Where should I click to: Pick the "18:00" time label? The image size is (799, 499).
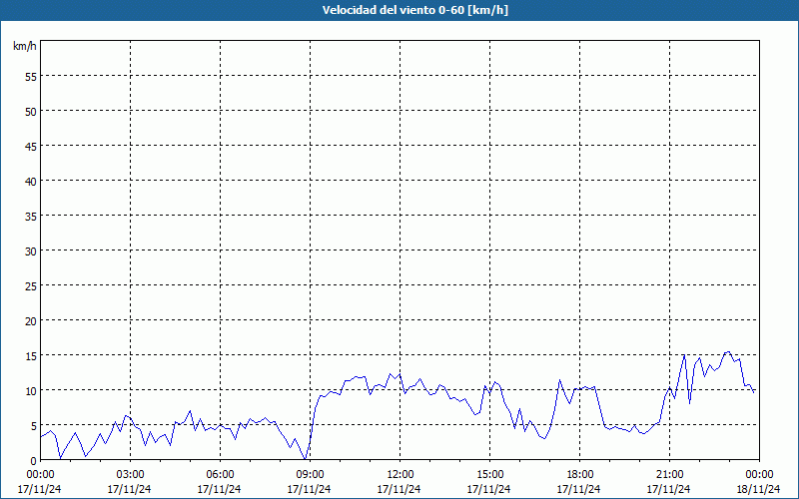tap(580, 475)
